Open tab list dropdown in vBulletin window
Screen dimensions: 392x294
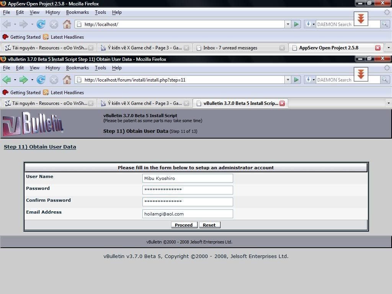389,103
